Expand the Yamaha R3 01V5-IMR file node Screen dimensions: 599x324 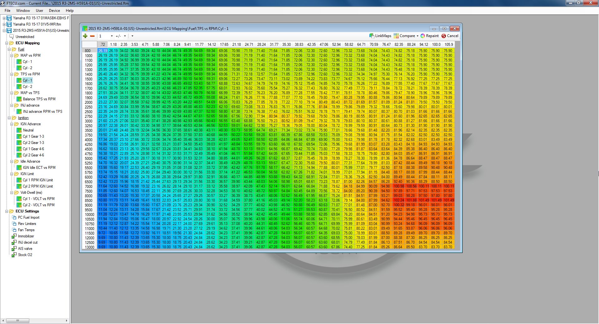coord(4,24)
